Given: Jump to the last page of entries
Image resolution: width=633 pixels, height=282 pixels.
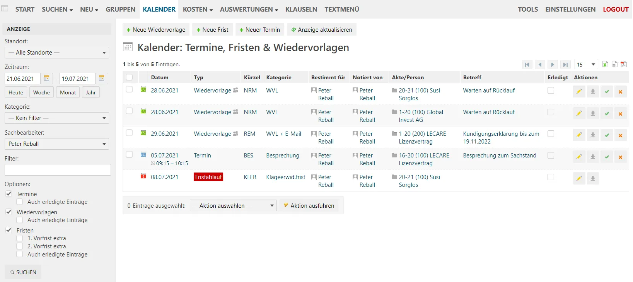Looking at the screenshot, I should 565,65.
